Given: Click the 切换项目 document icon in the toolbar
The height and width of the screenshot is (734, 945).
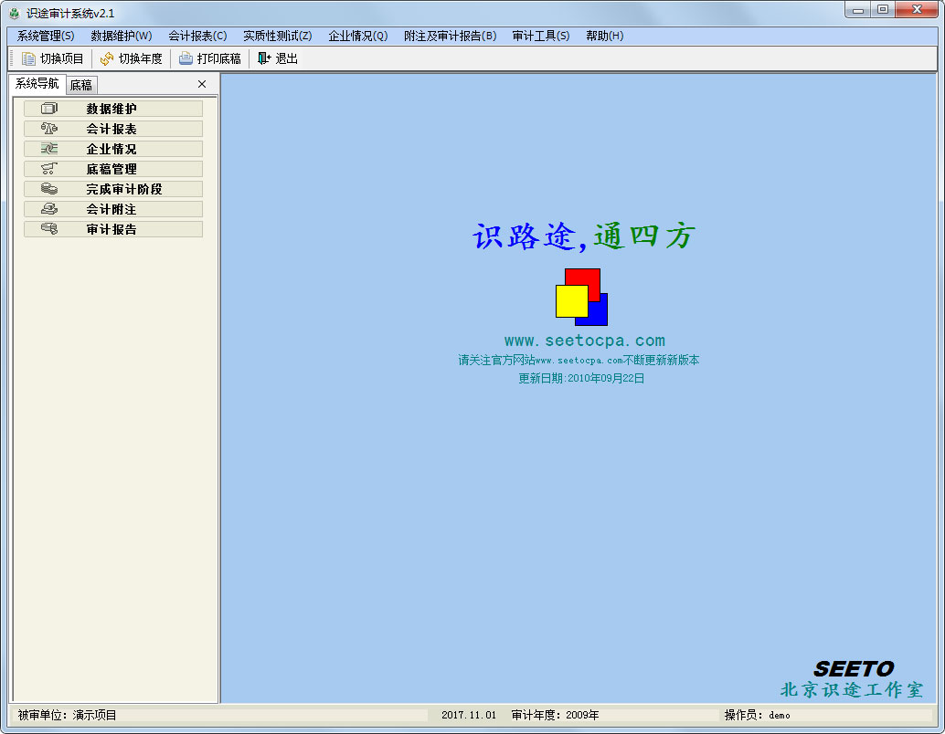Looking at the screenshot, I should coord(28,58).
